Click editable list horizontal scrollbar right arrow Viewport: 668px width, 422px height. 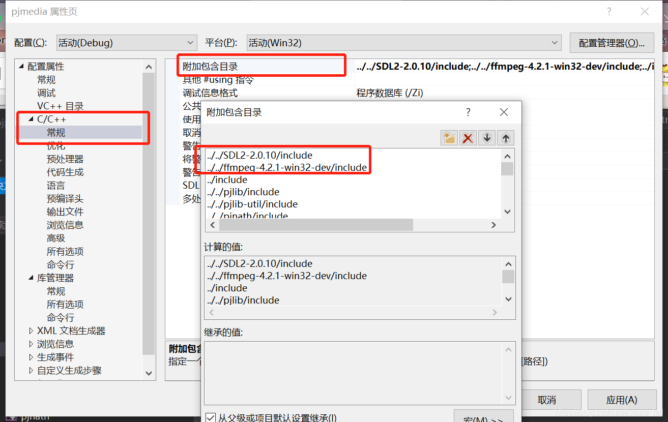(x=493, y=225)
